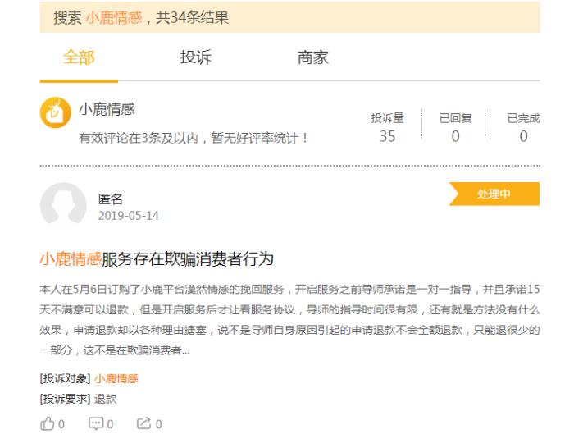Click the share arrow icon

point(143,423)
